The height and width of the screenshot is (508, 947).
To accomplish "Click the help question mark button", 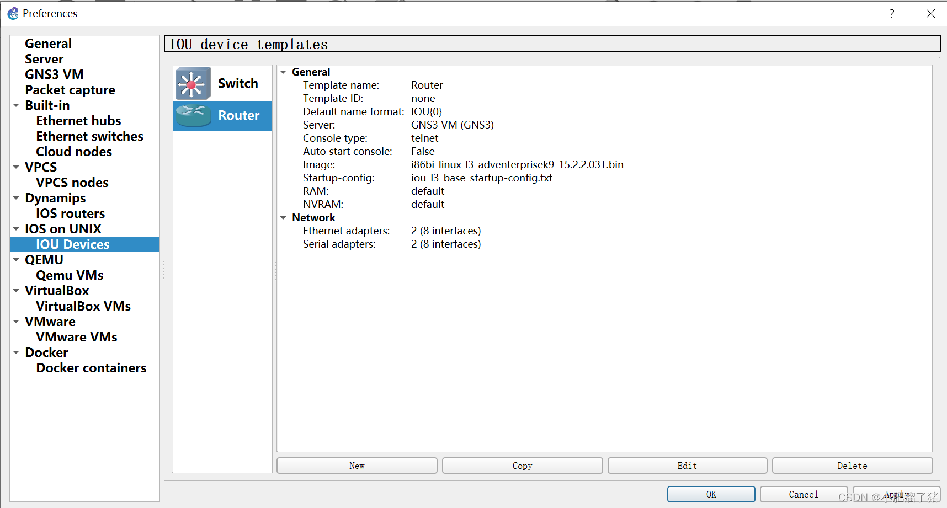I will coord(892,13).
